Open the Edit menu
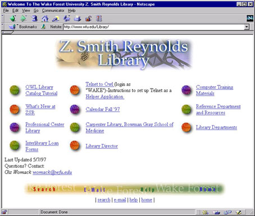The image size is (255, 216). (x=15, y=11)
